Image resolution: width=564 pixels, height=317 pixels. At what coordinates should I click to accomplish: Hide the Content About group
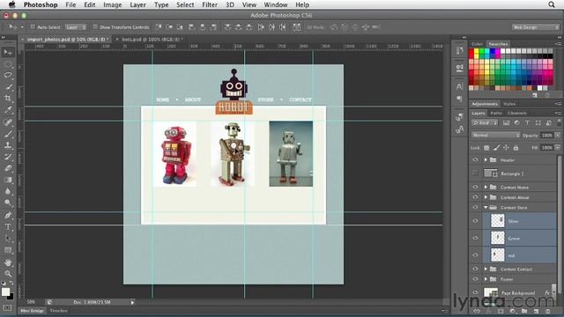coord(476,197)
